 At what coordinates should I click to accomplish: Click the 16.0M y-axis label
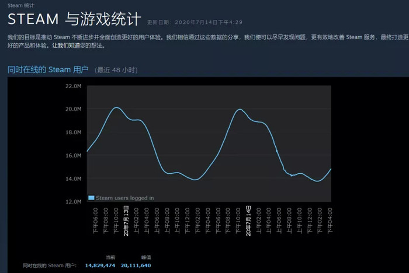[x=73, y=155]
